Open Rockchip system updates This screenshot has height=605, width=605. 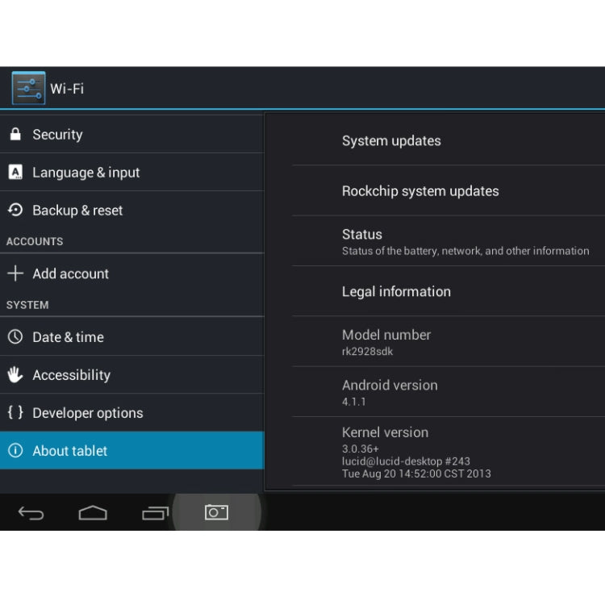coord(448,190)
